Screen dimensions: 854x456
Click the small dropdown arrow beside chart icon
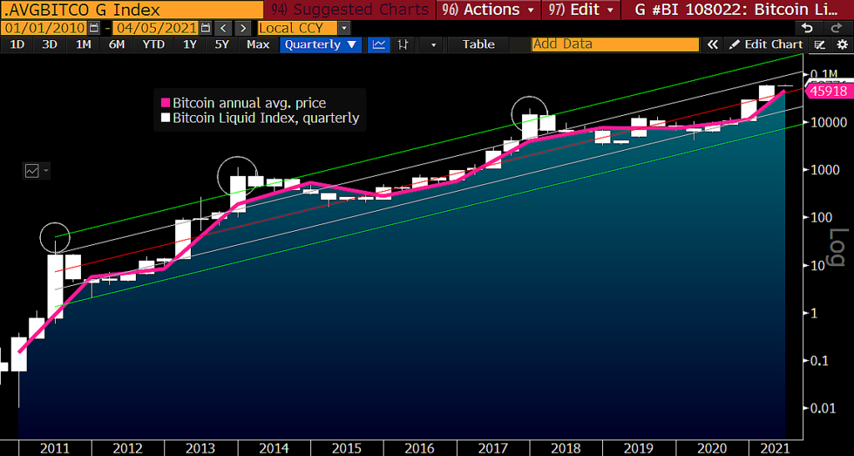[x=45, y=171]
